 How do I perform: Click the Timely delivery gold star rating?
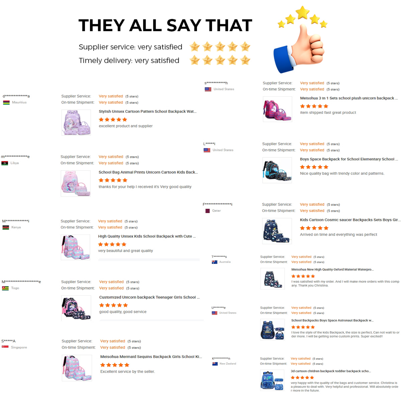tap(220, 60)
